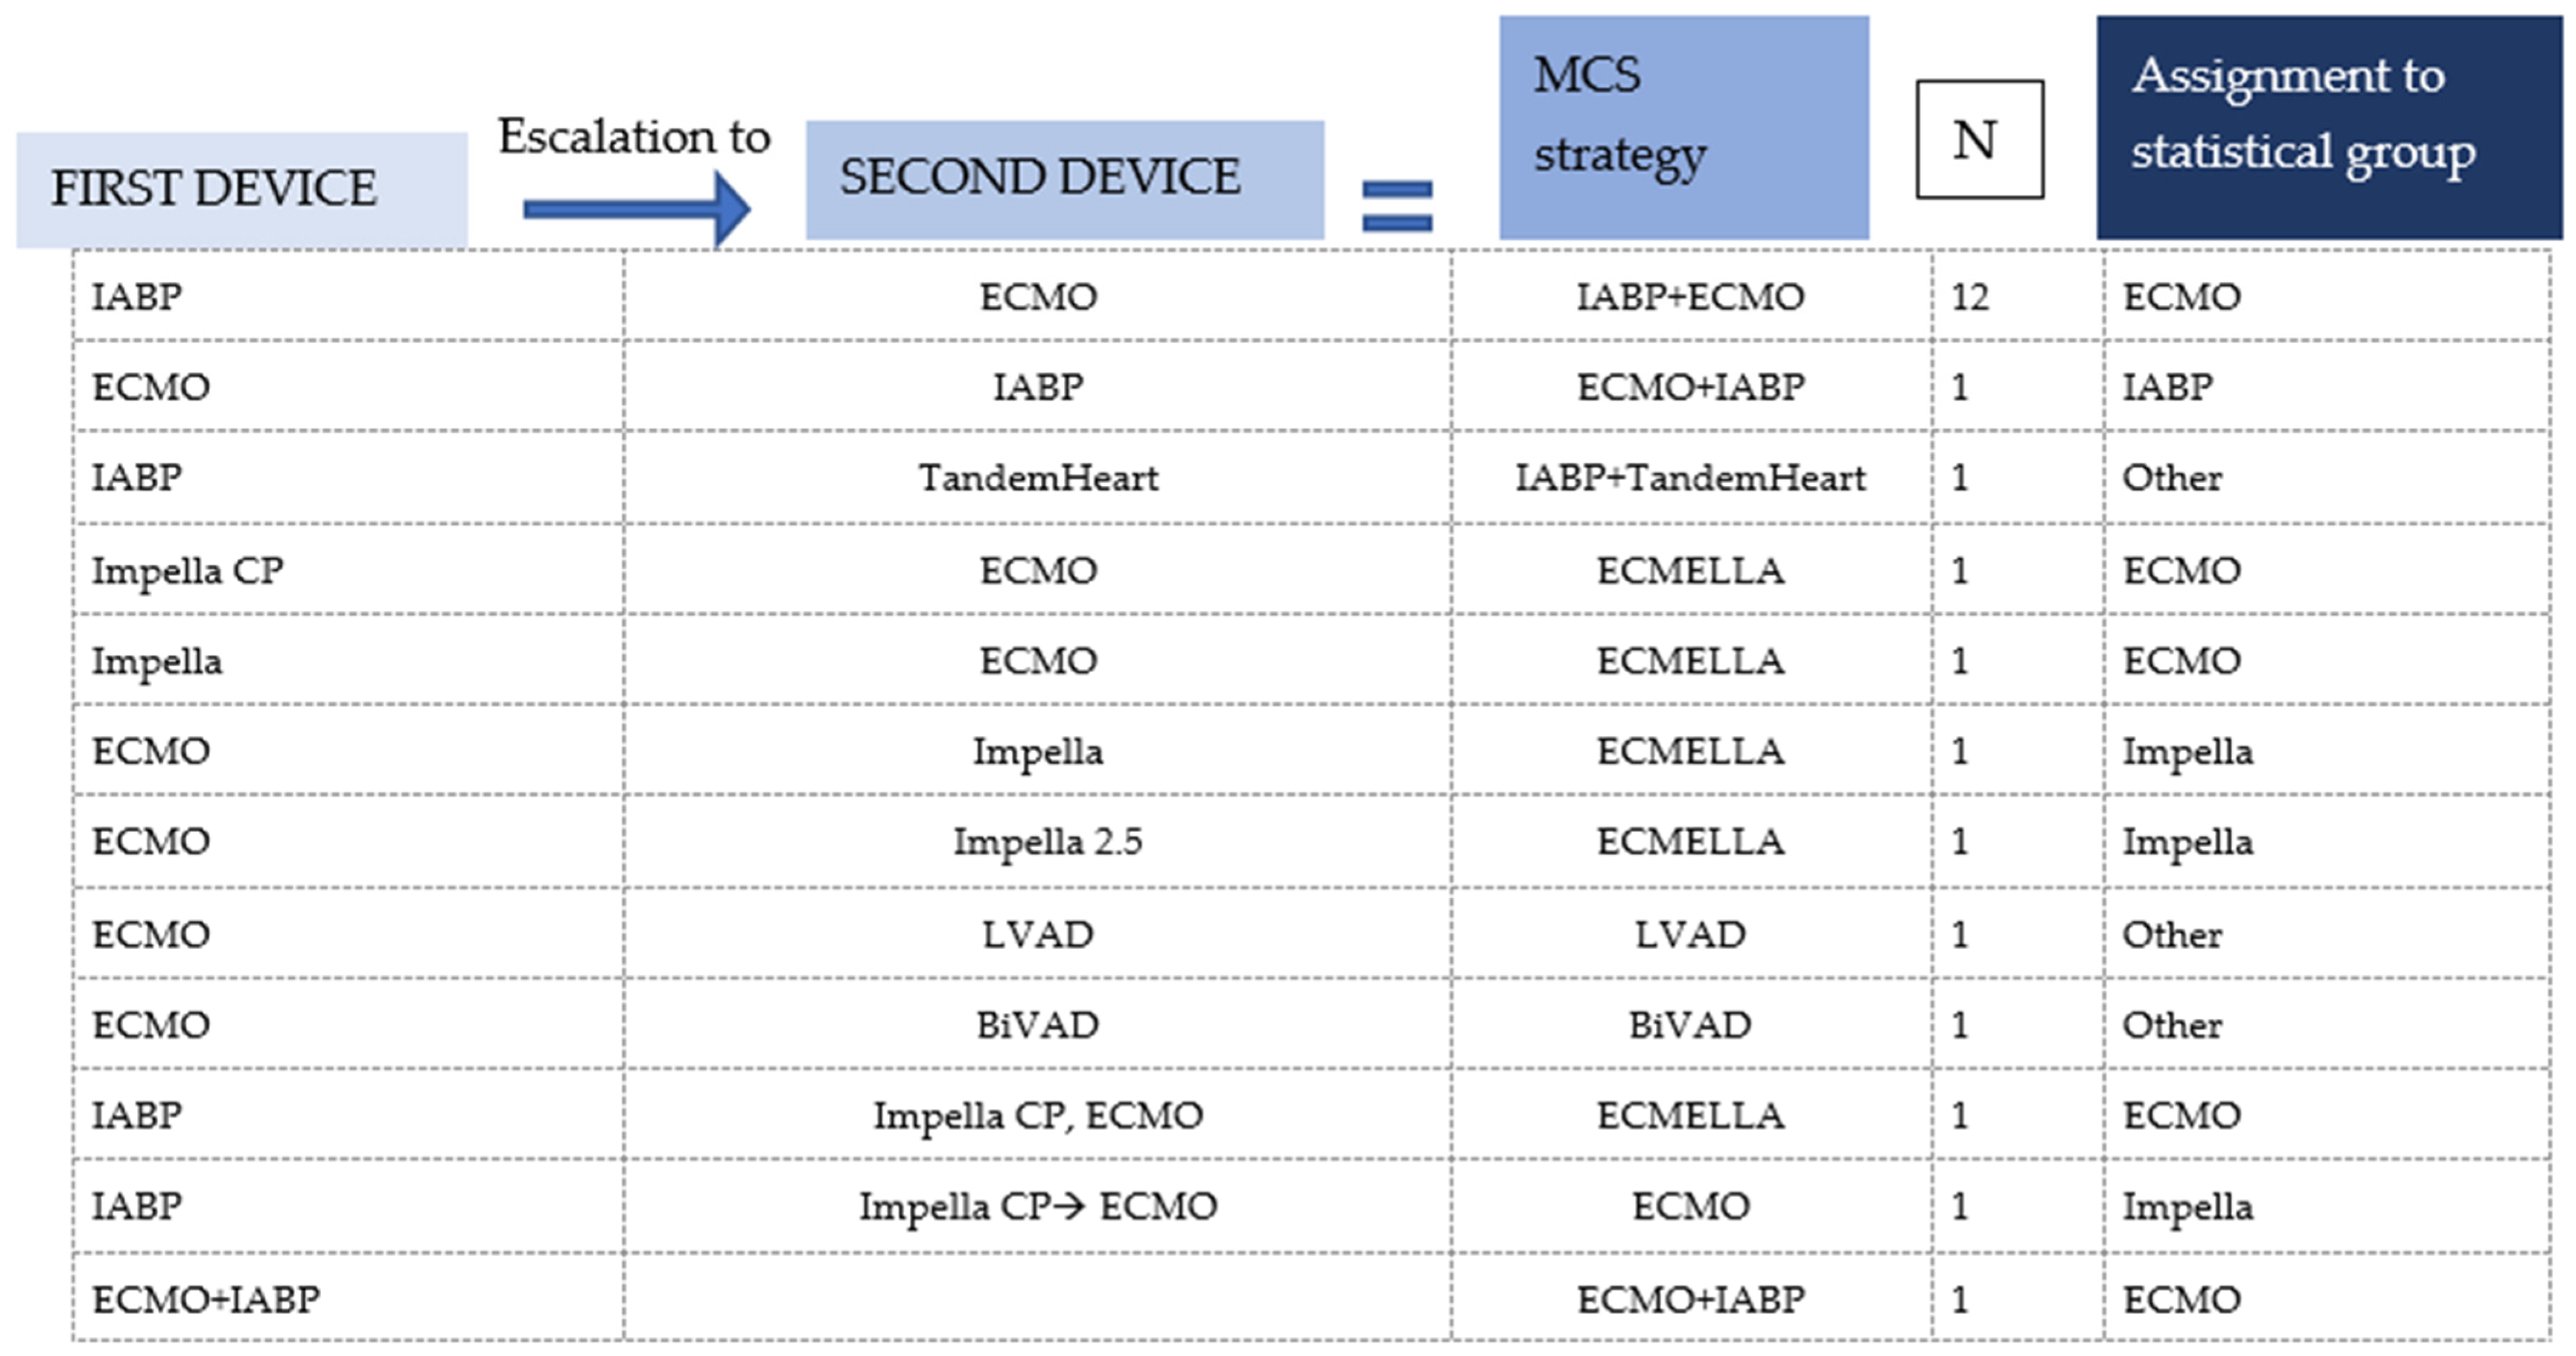Click the 'Escalation to' label
2576x1356 pixels.
click(x=634, y=137)
